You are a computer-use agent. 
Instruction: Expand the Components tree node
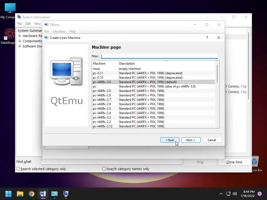[x=20, y=41]
